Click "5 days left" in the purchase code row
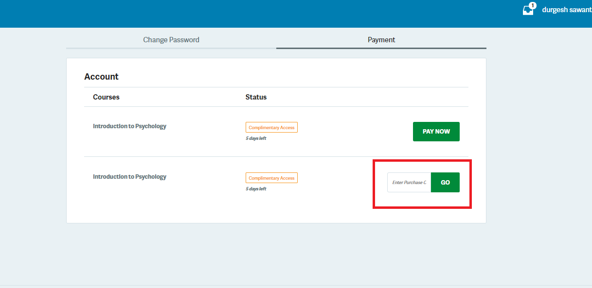 click(x=256, y=189)
